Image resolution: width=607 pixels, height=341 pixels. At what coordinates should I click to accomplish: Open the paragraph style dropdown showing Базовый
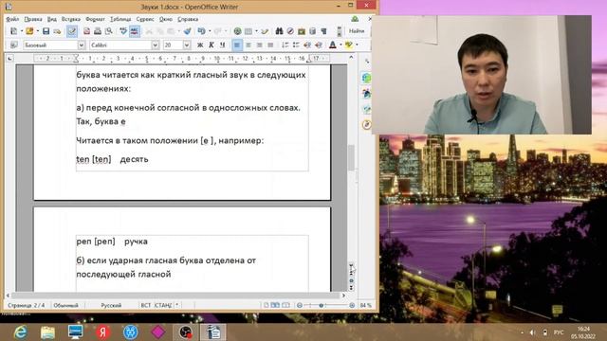(82, 45)
